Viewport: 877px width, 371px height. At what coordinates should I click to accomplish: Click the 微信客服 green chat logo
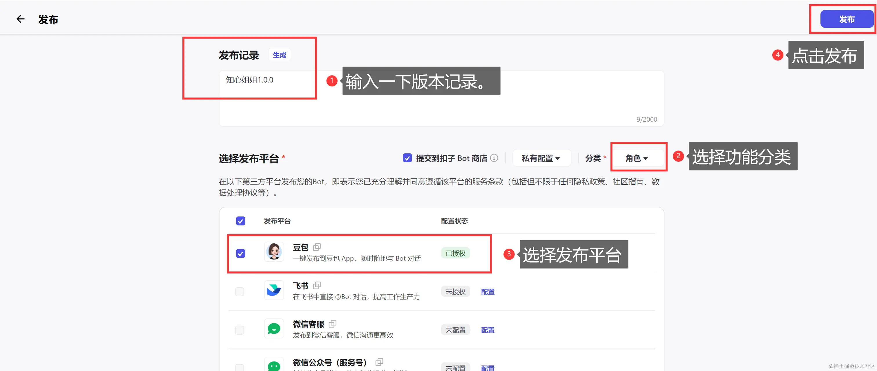pos(274,328)
